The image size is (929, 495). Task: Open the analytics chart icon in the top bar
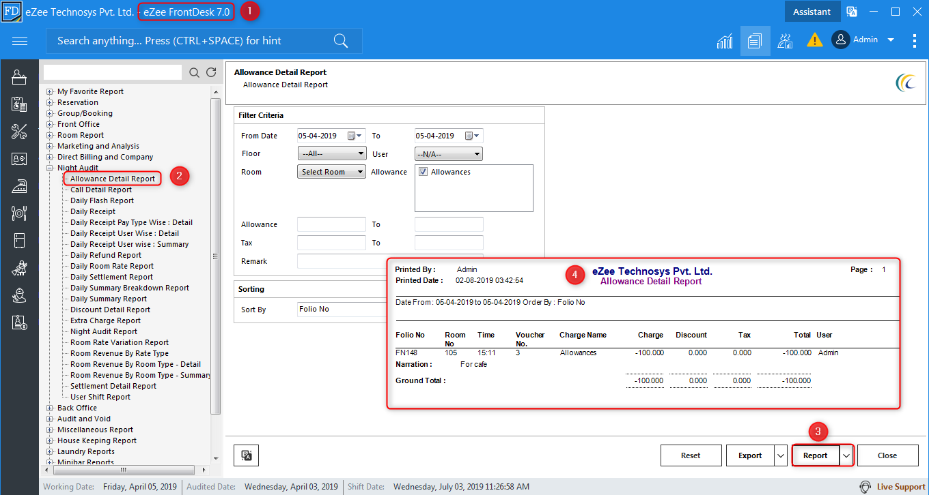click(725, 41)
